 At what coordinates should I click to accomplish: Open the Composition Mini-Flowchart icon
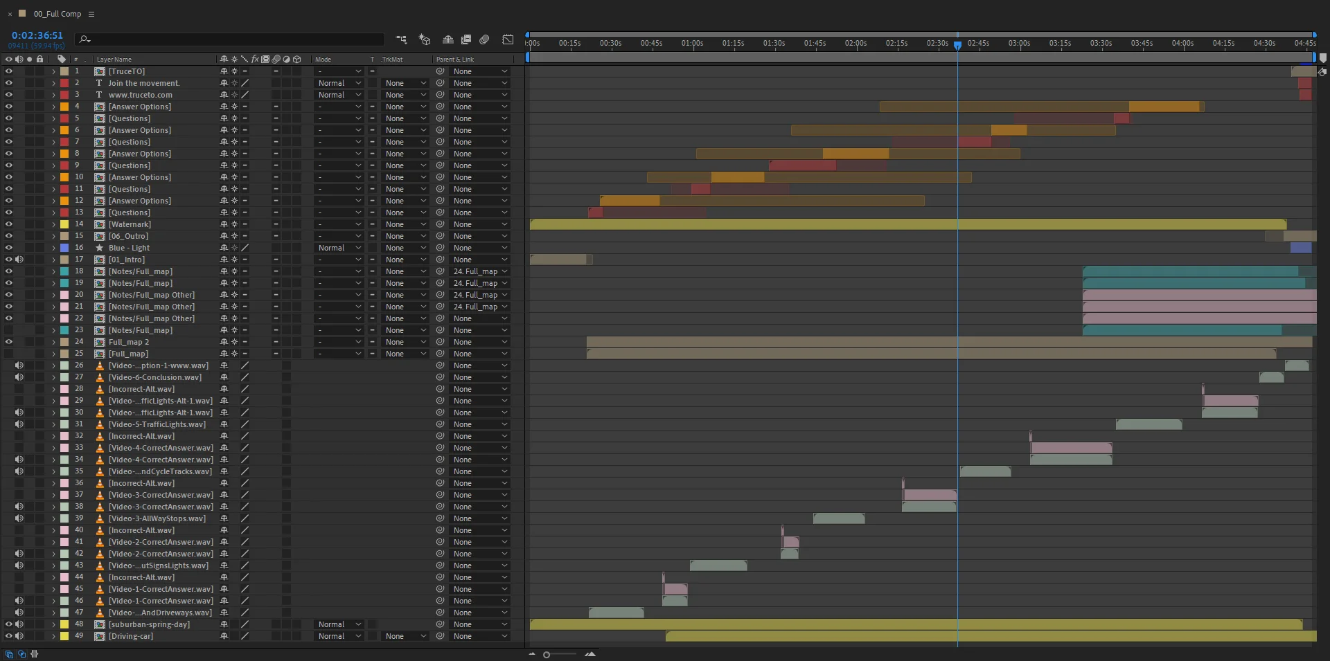(x=402, y=39)
